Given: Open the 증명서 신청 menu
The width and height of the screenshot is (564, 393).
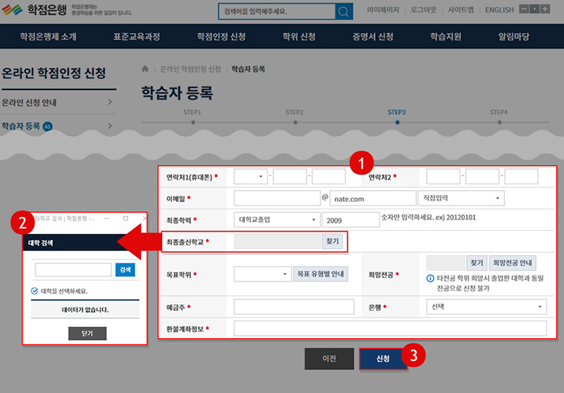Looking at the screenshot, I should [373, 37].
